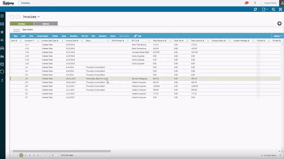Open the hamburger menu in the sidebar
Image resolution: width=284 pixels, height=159 pixels.
click(2, 16)
